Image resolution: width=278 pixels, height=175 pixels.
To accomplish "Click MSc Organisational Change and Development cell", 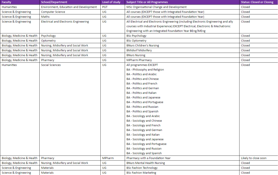I will tap(157, 7).
